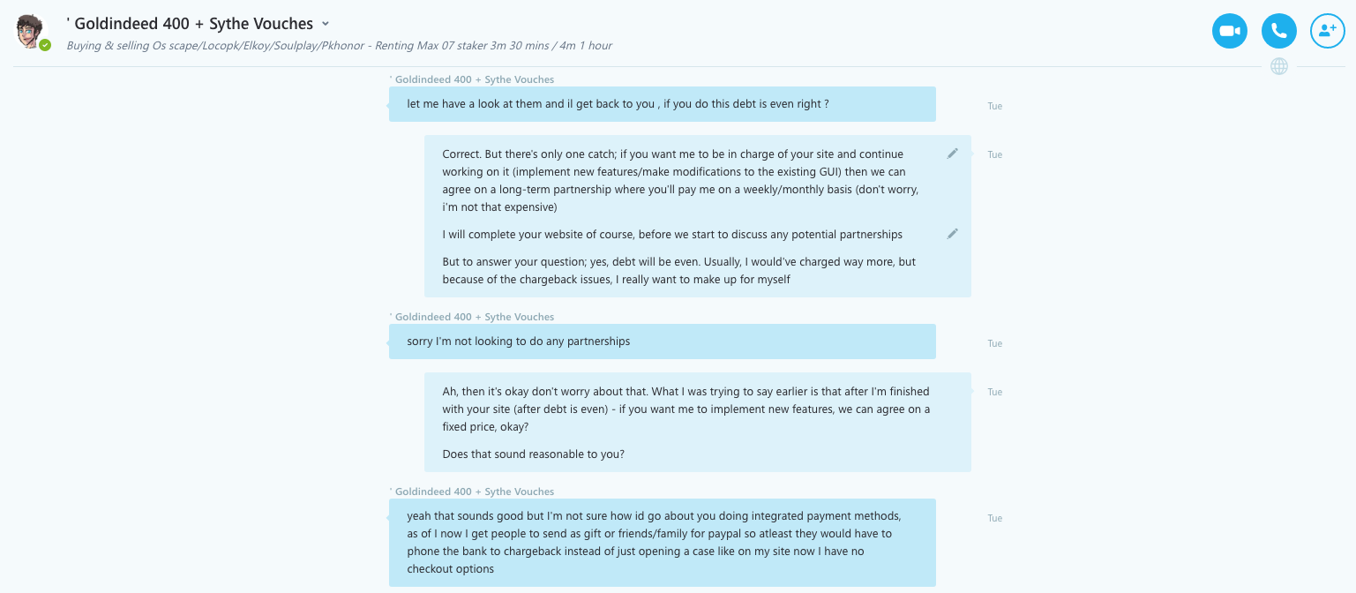Click the conversation title 'Goldindeed 400 + Sythe Vouches'
The image size is (1356, 593).
(190, 24)
